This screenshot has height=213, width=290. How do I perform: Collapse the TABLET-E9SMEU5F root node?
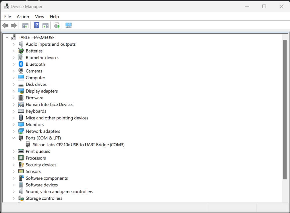(7, 37)
